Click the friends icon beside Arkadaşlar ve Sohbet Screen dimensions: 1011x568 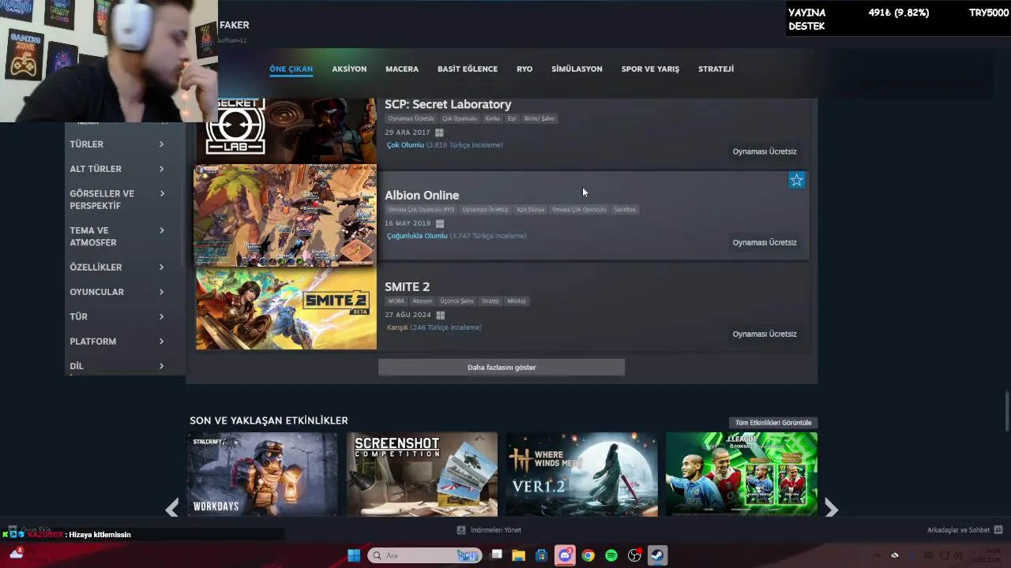(x=998, y=530)
